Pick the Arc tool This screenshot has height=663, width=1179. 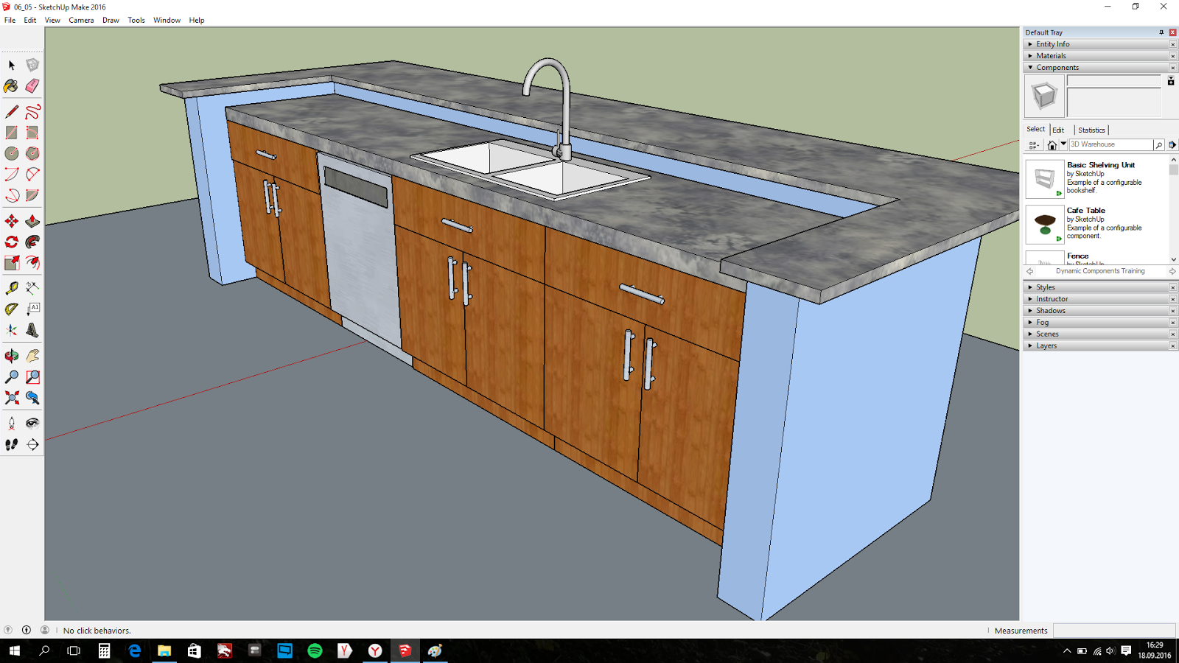point(12,175)
